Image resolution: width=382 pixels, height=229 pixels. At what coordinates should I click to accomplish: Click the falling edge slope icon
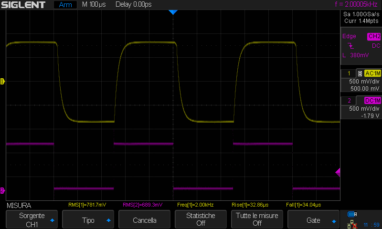350,46
